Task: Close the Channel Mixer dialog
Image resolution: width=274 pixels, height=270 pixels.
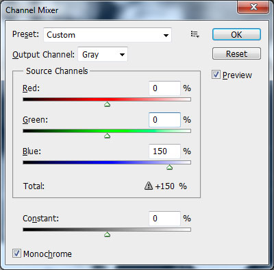Action: pyautogui.click(x=253, y=7)
